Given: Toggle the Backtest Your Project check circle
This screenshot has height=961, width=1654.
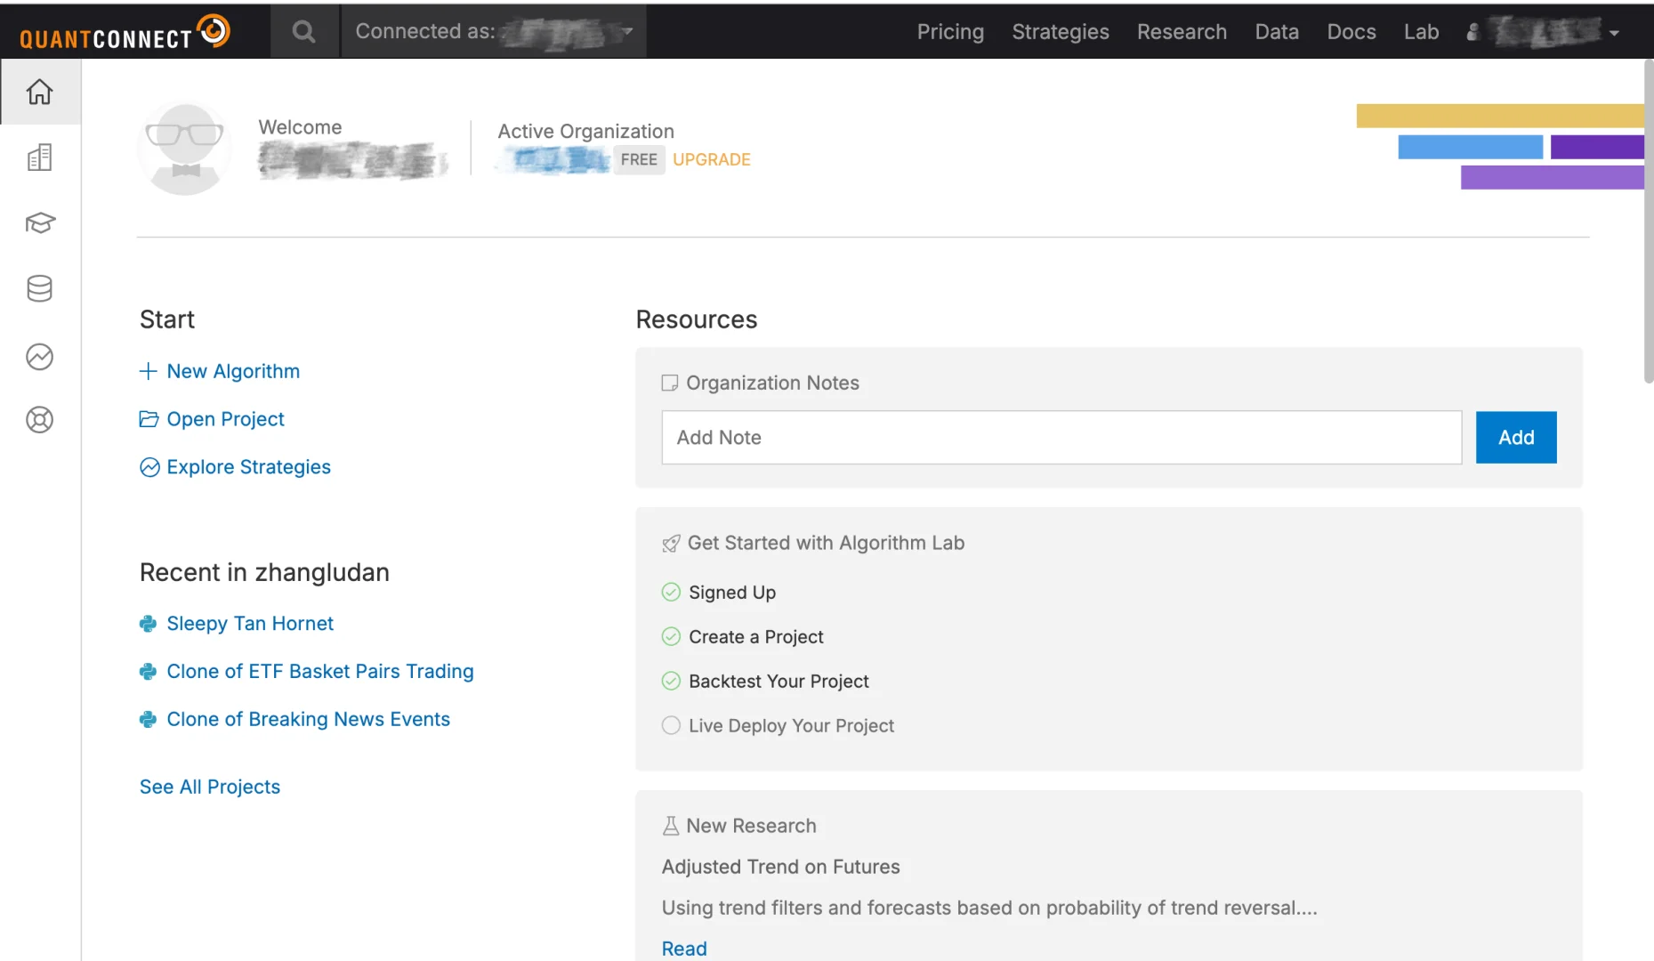Looking at the screenshot, I should tap(671, 682).
